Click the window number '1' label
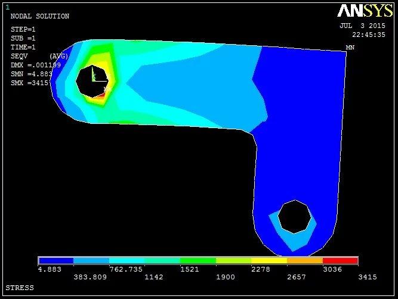 tap(8, 7)
